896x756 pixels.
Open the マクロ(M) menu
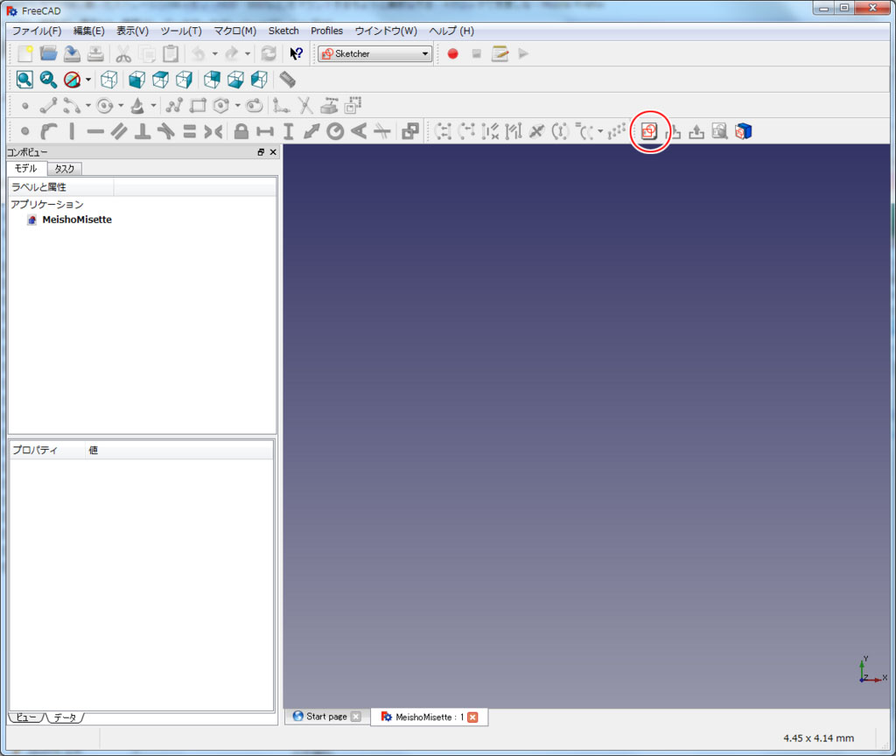pyautogui.click(x=234, y=31)
